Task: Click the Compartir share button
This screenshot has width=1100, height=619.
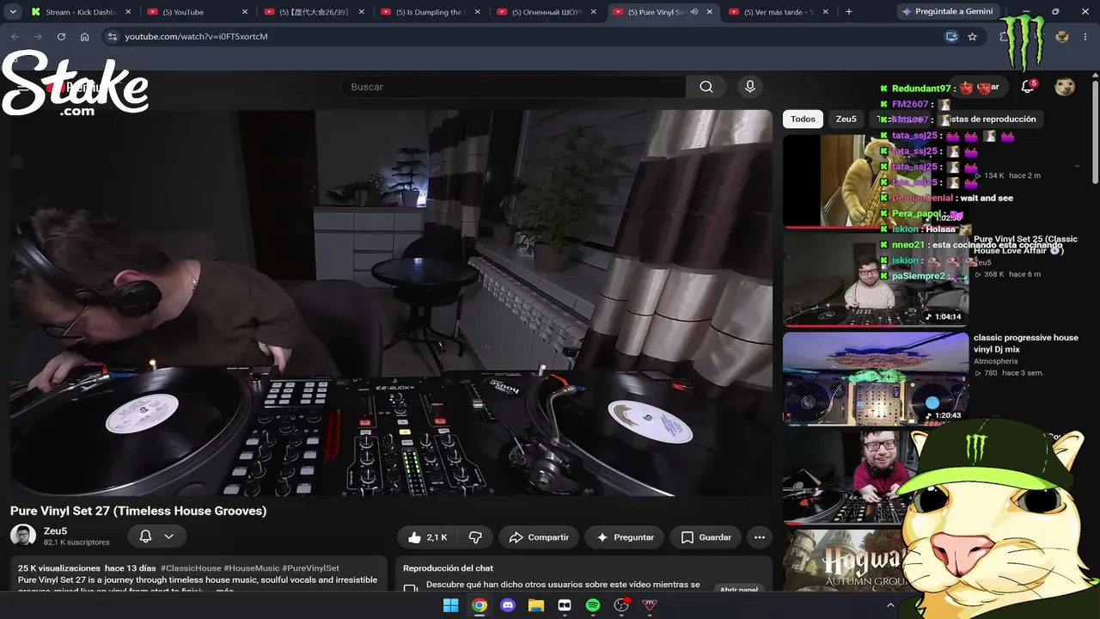Action: [539, 537]
